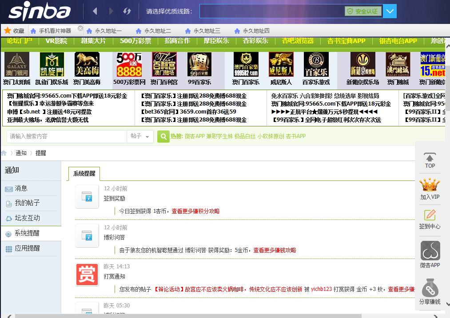Focus the 请选择优质线路 address field
450x318 pixels.
point(272,11)
